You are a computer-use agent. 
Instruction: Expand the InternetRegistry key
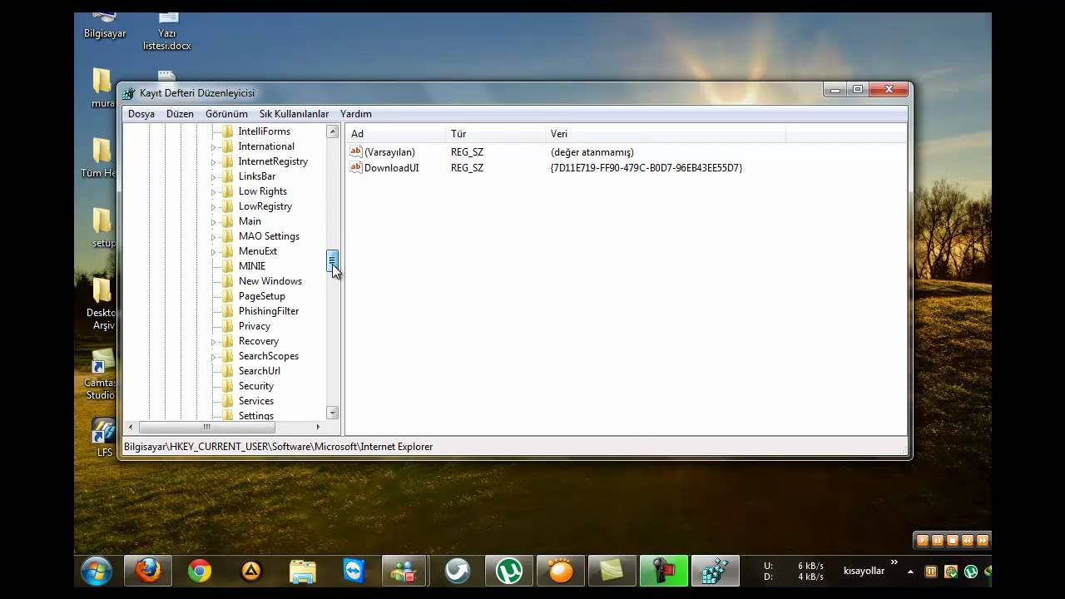[213, 162]
